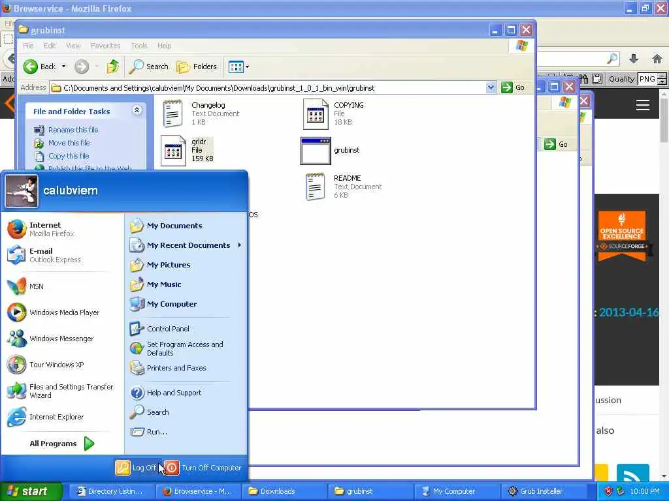The height and width of the screenshot is (501, 669).
Task: Expand the Back button history arrow
Action: coord(63,67)
